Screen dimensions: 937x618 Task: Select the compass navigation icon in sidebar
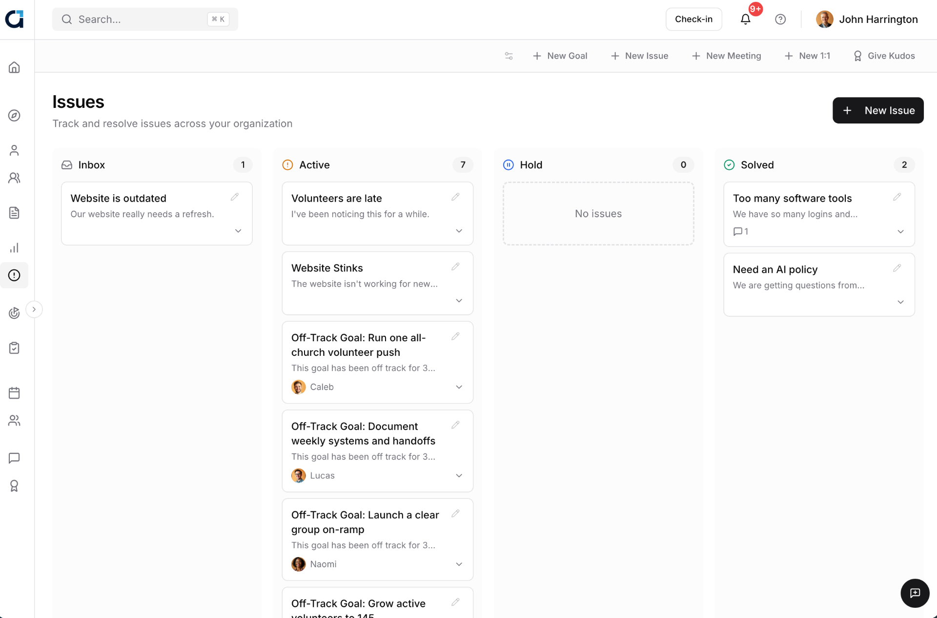point(14,116)
